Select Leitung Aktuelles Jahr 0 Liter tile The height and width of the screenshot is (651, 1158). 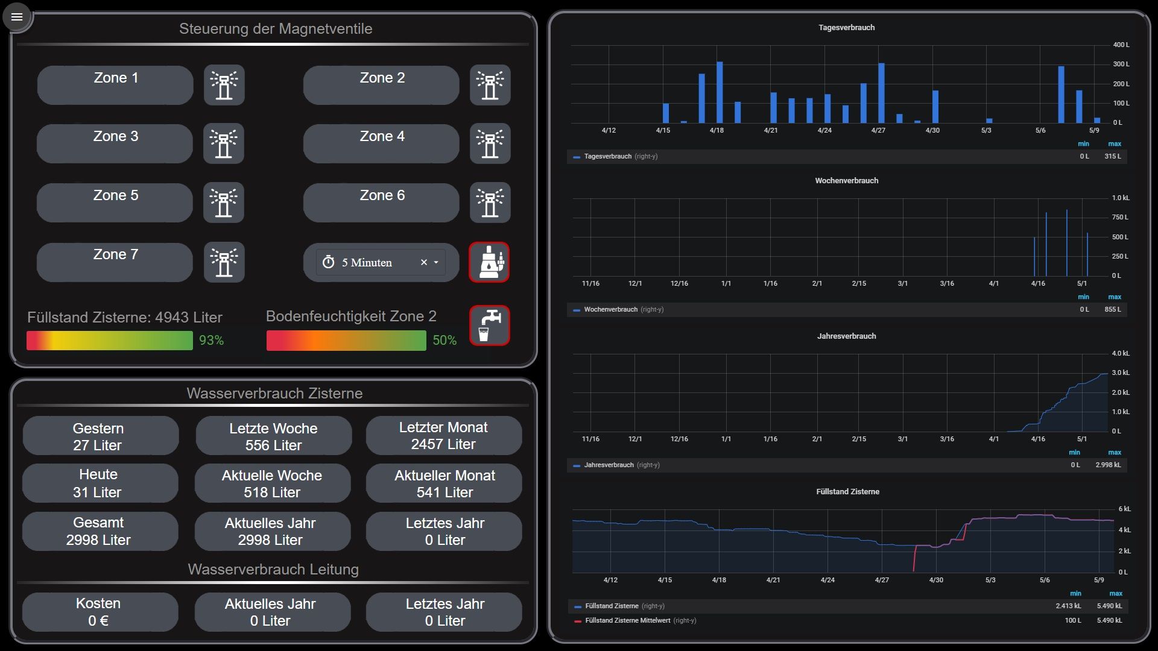tap(273, 612)
